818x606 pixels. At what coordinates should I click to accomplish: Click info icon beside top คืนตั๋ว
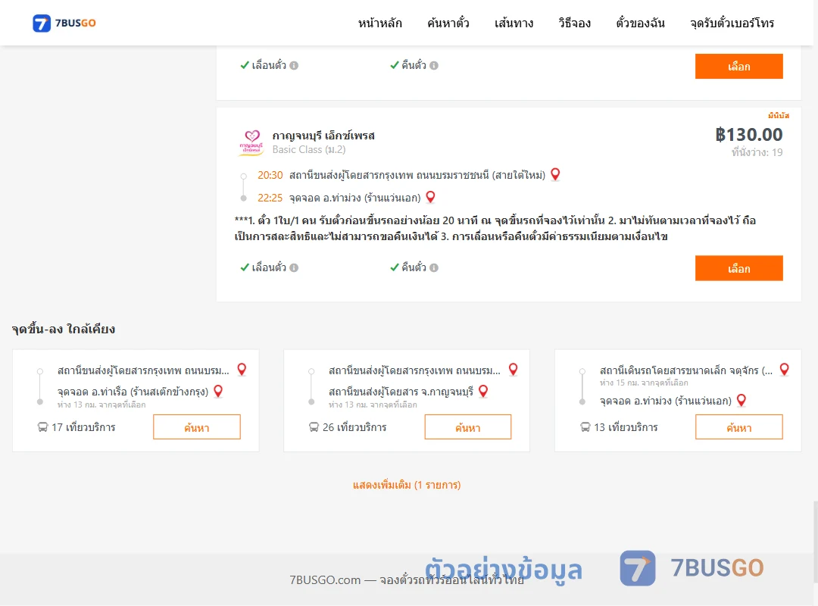point(434,66)
